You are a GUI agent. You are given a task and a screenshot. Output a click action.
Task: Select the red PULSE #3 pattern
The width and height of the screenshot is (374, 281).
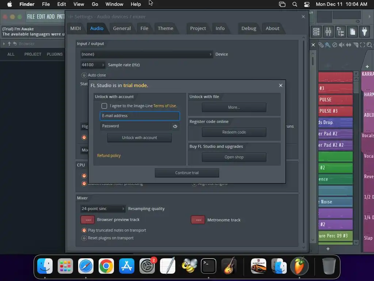coord(335,111)
